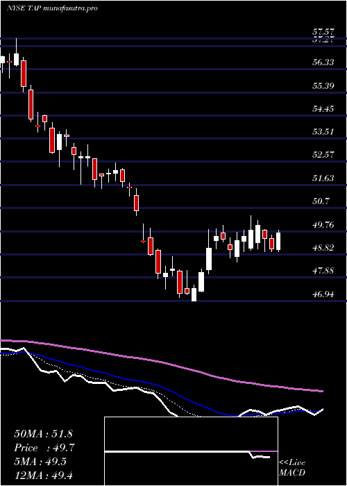Click the last white candlestick on the chart
Screen dimensions: 347x486
tap(278, 241)
